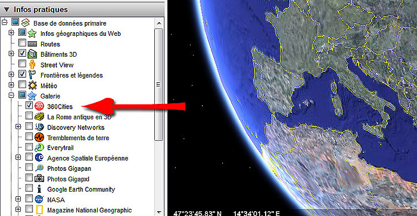The height and width of the screenshot is (216, 417).
Task: Click the Météo sun icon
Action: (32, 85)
